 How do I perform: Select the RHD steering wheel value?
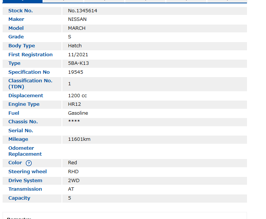pos(73,172)
